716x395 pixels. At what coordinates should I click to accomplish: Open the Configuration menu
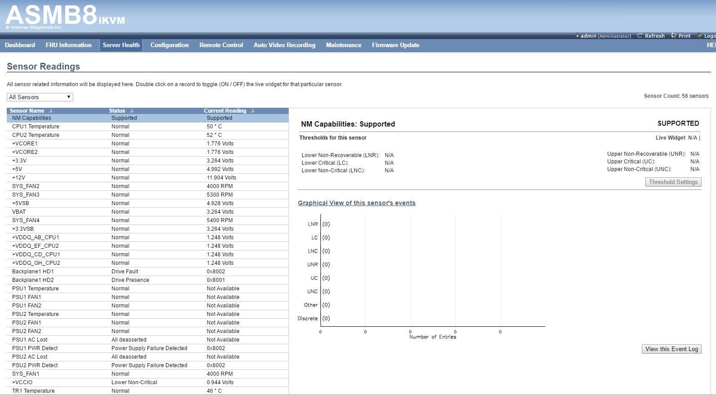tap(169, 45)
